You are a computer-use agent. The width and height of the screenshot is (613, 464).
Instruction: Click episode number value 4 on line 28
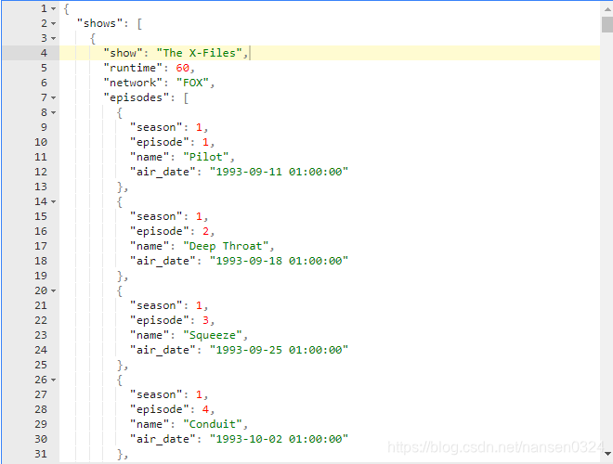point(205,409)
